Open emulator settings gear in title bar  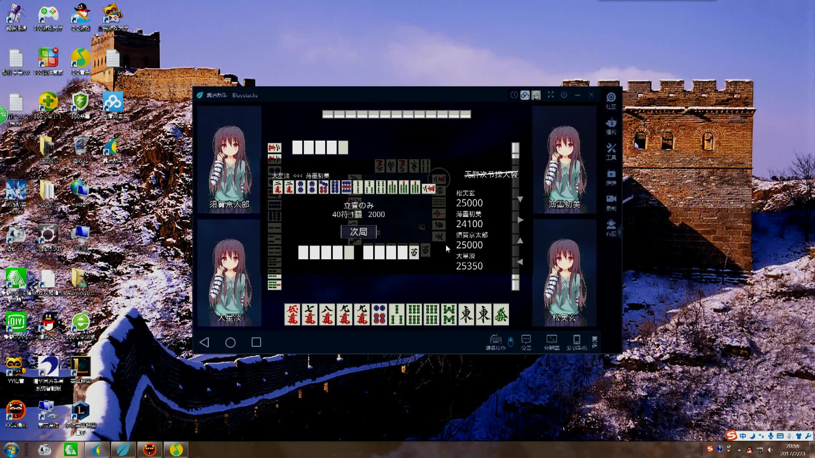[x=564, y=95]
